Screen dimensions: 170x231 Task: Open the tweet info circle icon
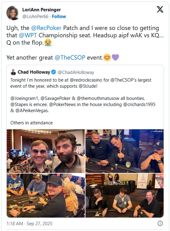coord(160,223)
